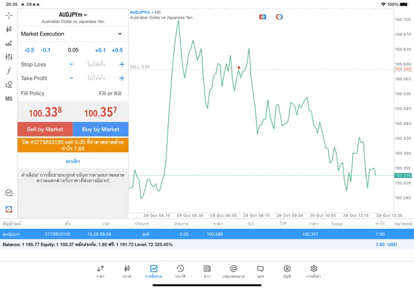
Task: Open the History tab clock icon
Action: pyautogui.click(x=180, y=271)
